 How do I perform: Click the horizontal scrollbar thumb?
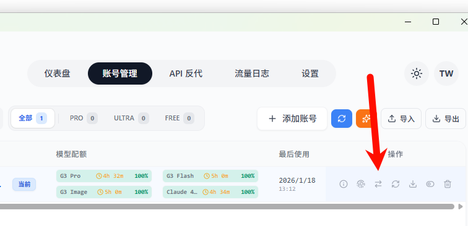pyautogui.click(x=227, y=206)
